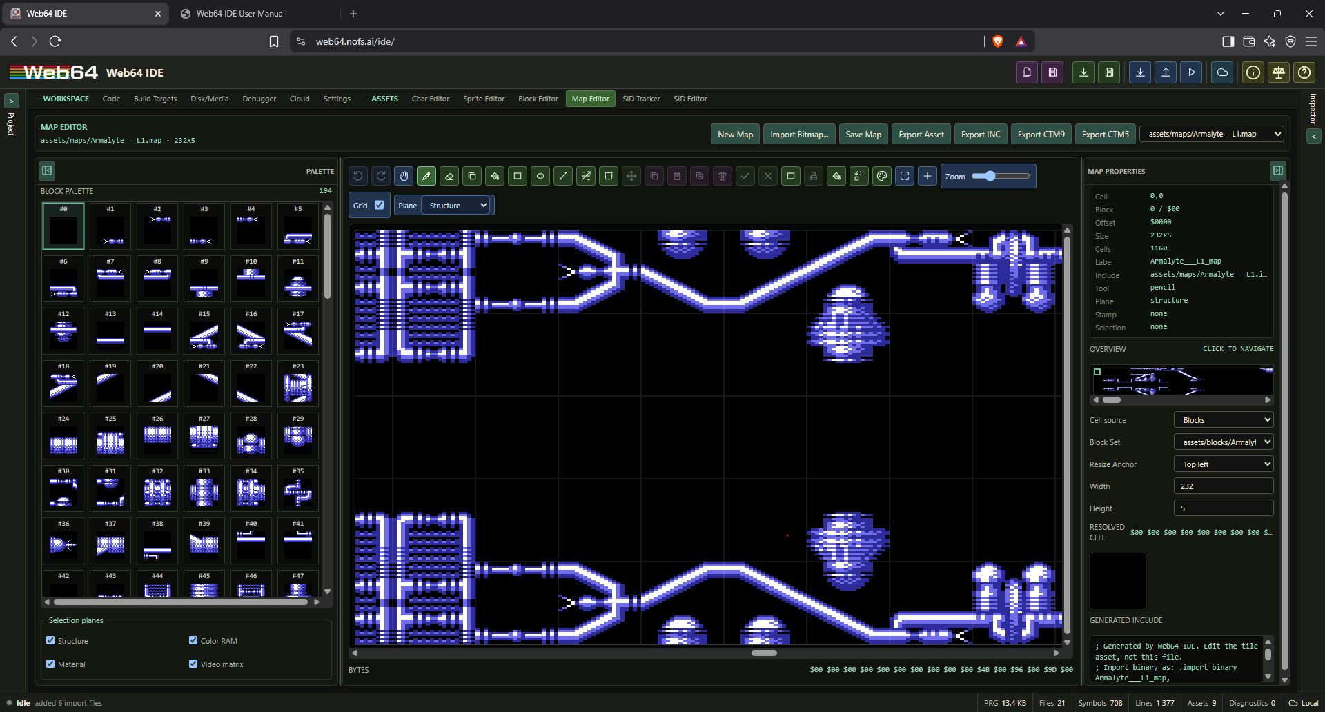Click the Save Map button
The height and width of the screenshot is (712, 1325).
863,134
